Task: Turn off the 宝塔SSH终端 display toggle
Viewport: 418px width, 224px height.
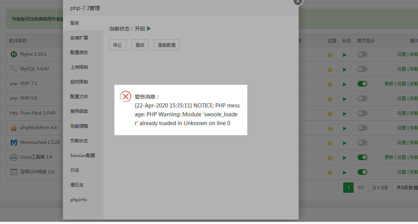Action: 362,172
